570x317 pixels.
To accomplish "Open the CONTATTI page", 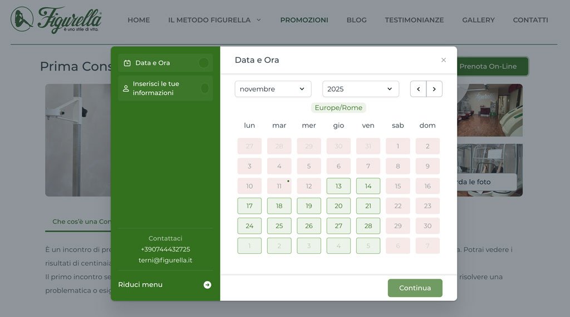I will 530,20.
